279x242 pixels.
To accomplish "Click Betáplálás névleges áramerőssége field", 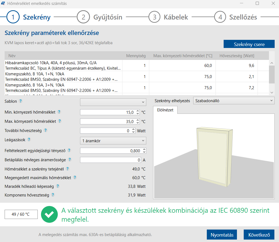I will [110, 160].
